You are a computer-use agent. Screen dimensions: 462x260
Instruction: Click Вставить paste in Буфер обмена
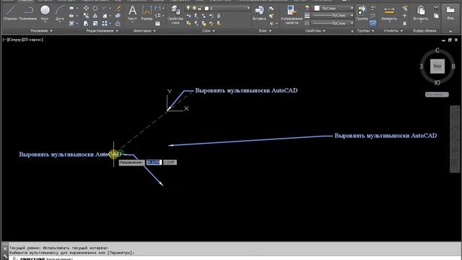click(x=421, y=13)
